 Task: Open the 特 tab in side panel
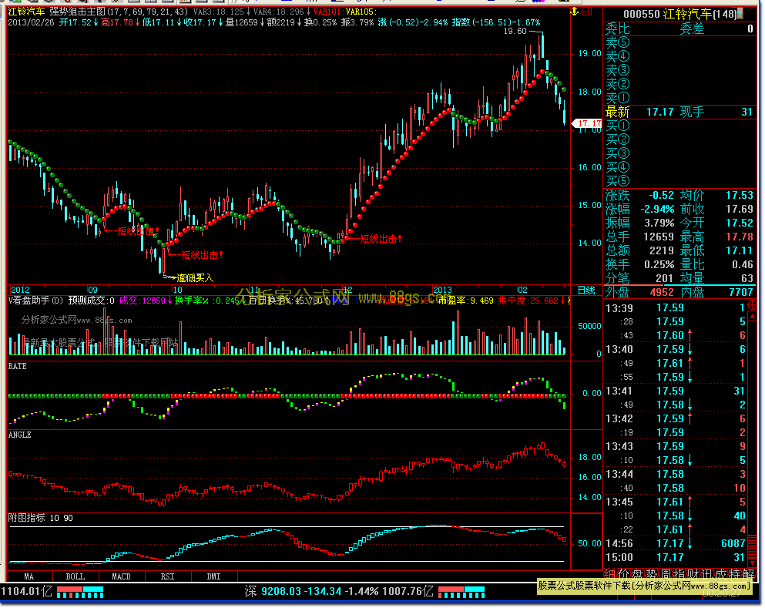[x=734, y=574]
